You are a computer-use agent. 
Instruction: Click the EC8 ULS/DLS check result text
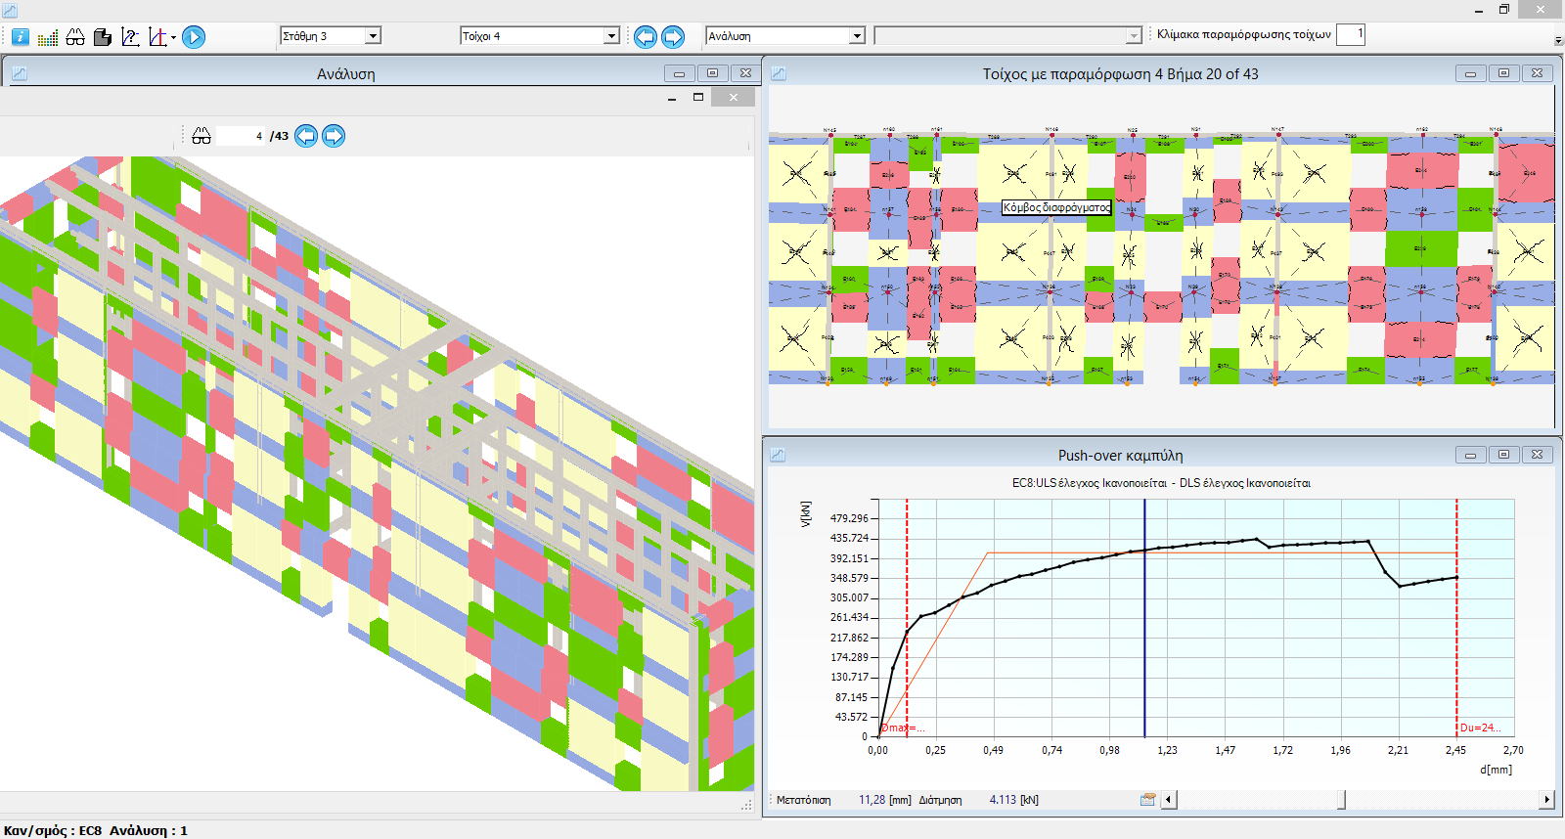1161,483
